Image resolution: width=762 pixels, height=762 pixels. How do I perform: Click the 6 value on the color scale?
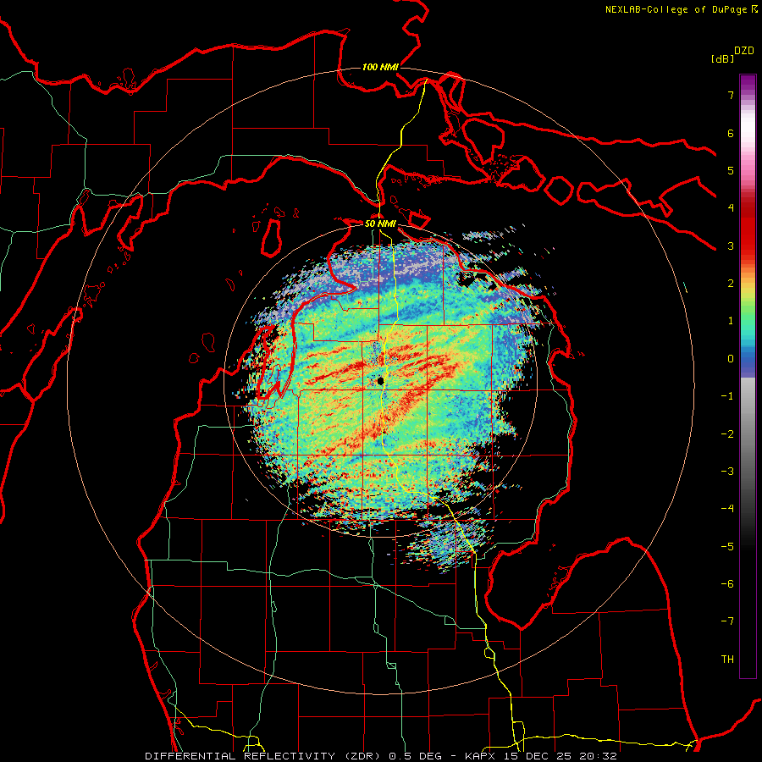click(x=731, y=133)
